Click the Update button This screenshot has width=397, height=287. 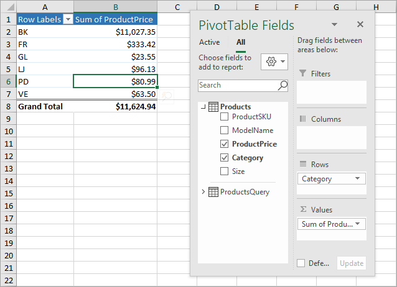(352, 263)
